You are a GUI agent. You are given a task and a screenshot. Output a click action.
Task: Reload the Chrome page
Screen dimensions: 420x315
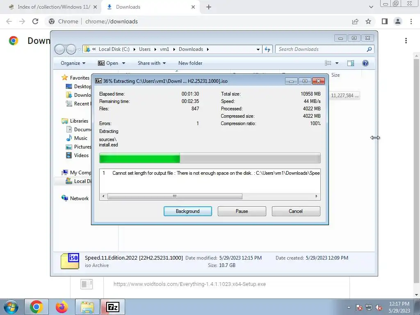(35, 21)
